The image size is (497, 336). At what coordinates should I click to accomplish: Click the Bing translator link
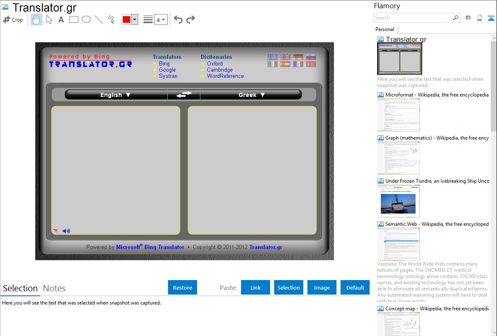pyautogui.click(x=164, y=63)
